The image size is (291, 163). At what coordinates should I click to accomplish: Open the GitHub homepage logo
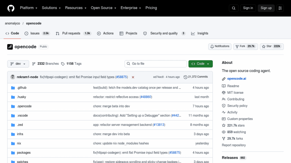[x=11, y=8]
